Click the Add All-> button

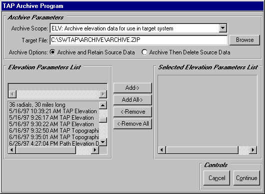[x=132, y=100]
